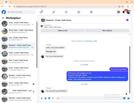
Task: Bookmark this page with star icon
Action: tap(123, 6)
